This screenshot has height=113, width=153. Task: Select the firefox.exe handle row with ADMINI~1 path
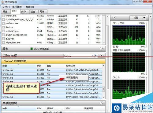click(x=52, y=70)
